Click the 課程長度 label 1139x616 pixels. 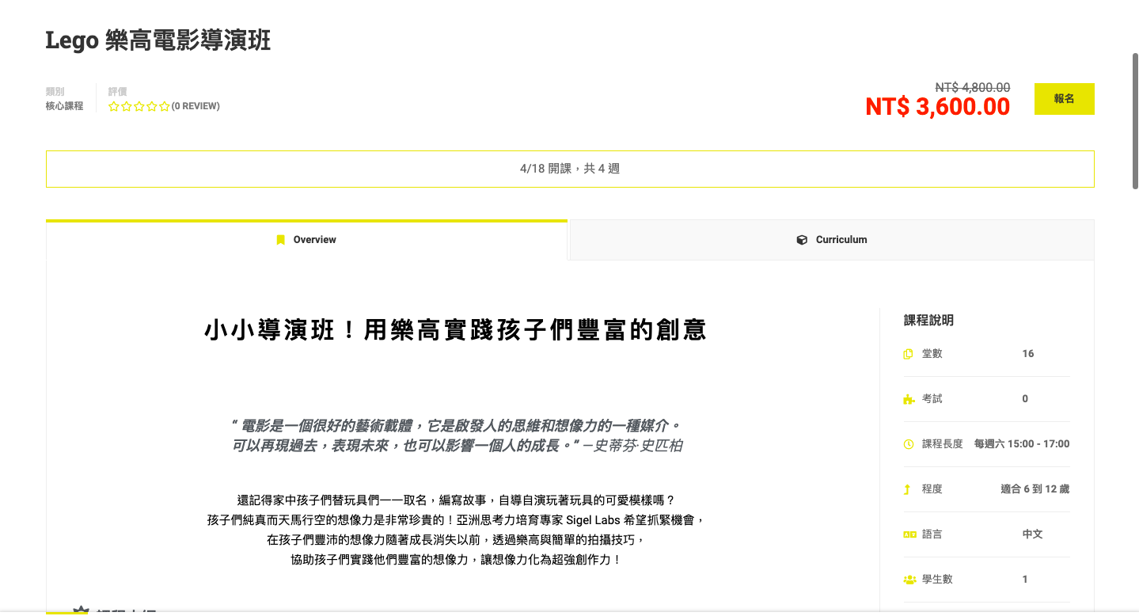tap(943, 444)
